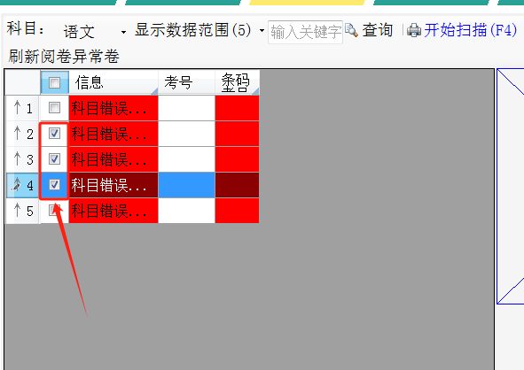
Task: Click the 信息 column header
Action: pyautogui.click(x=113, y=82)
